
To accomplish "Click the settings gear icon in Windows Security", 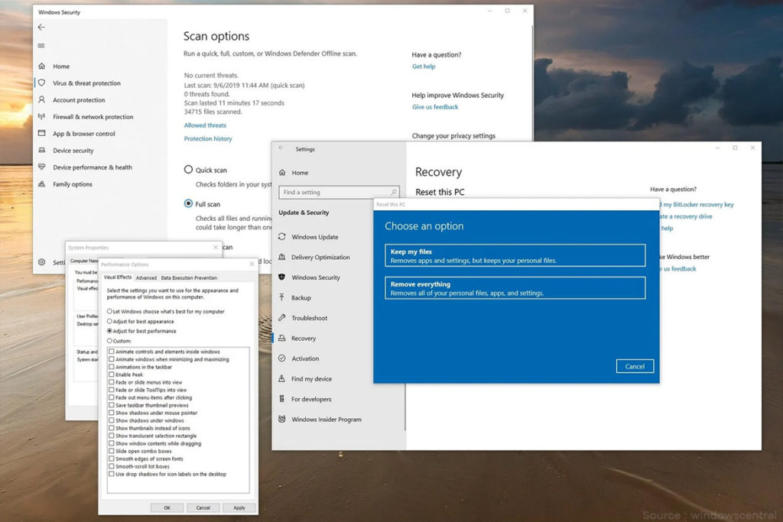I will [42, 262].
